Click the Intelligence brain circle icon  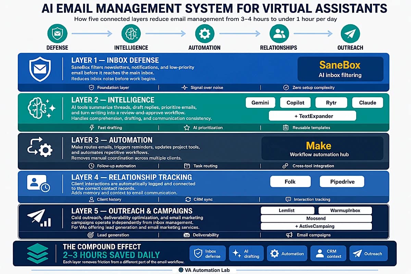click(x=131, y=34)
